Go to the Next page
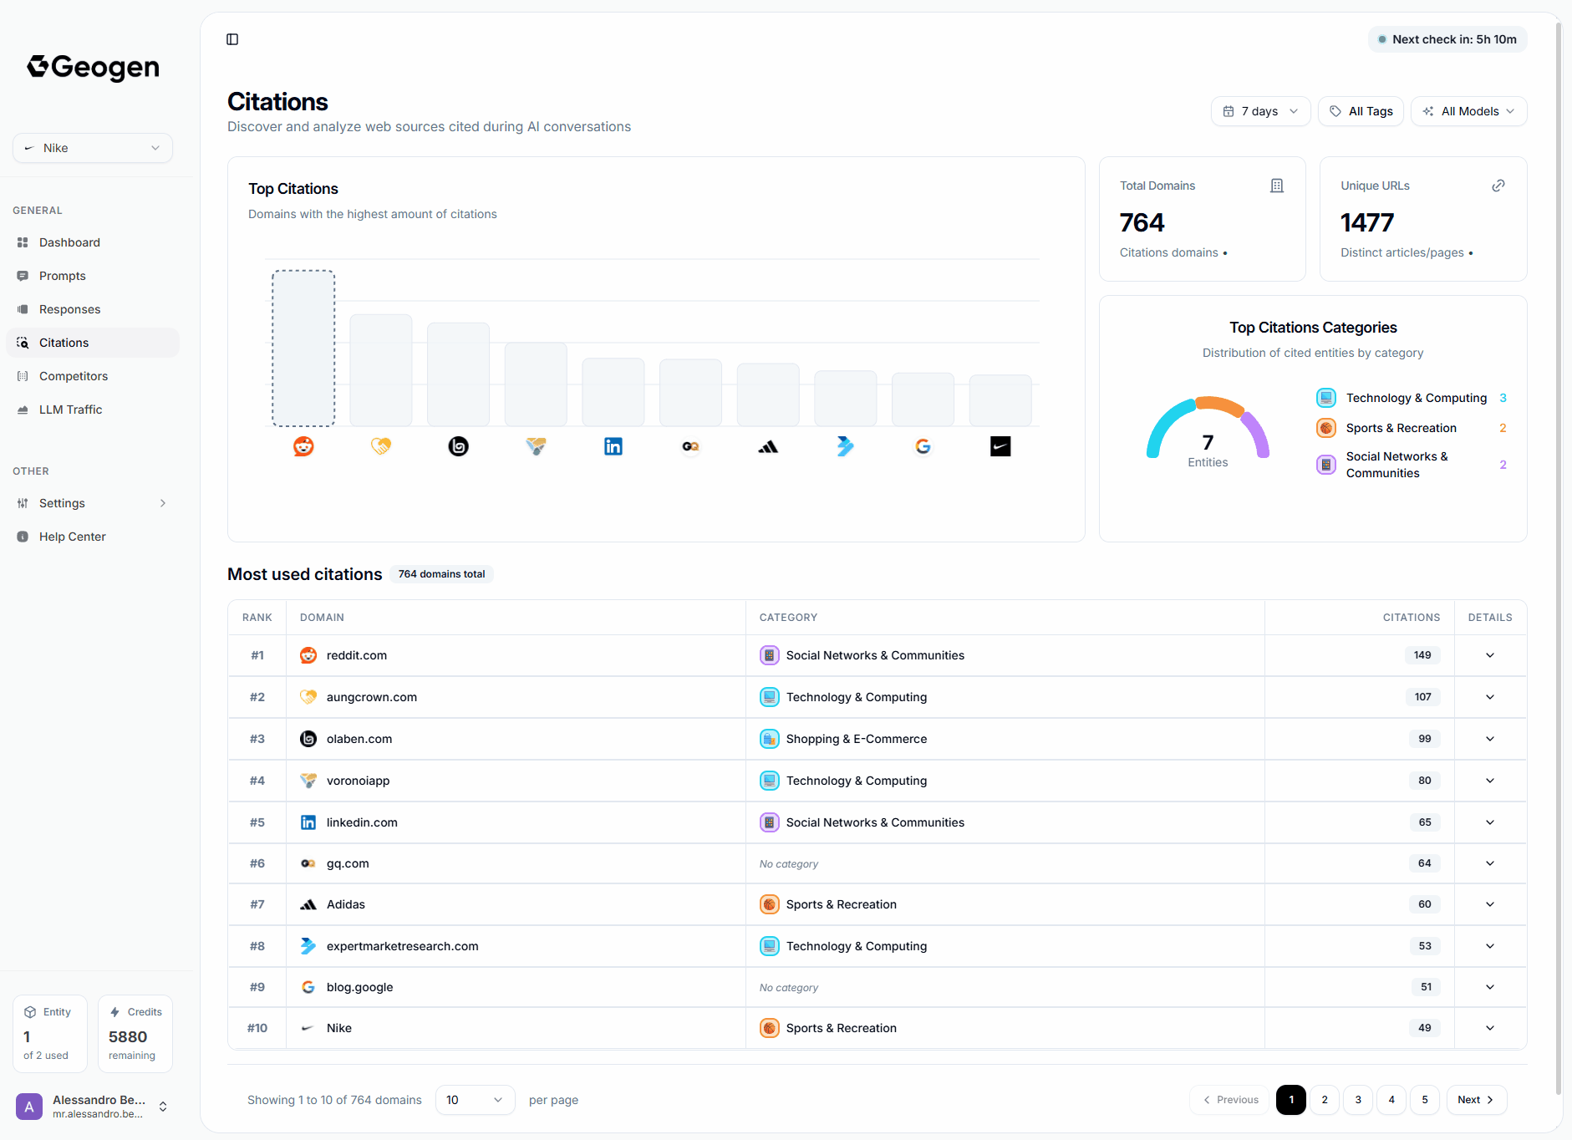Viewport: 1572px width, 1140px height. 1476,1100
